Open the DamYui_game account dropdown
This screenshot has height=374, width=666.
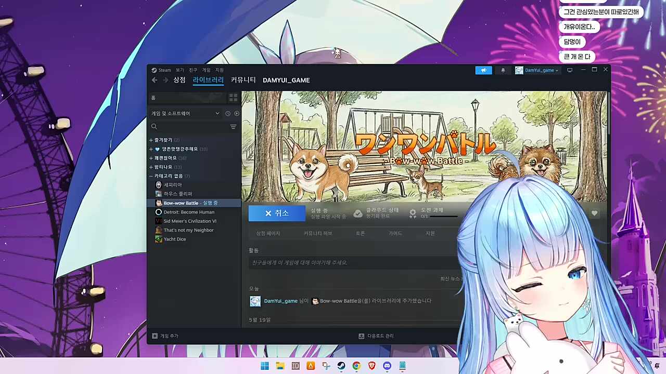pyautogui.click(x=537, y=70)
